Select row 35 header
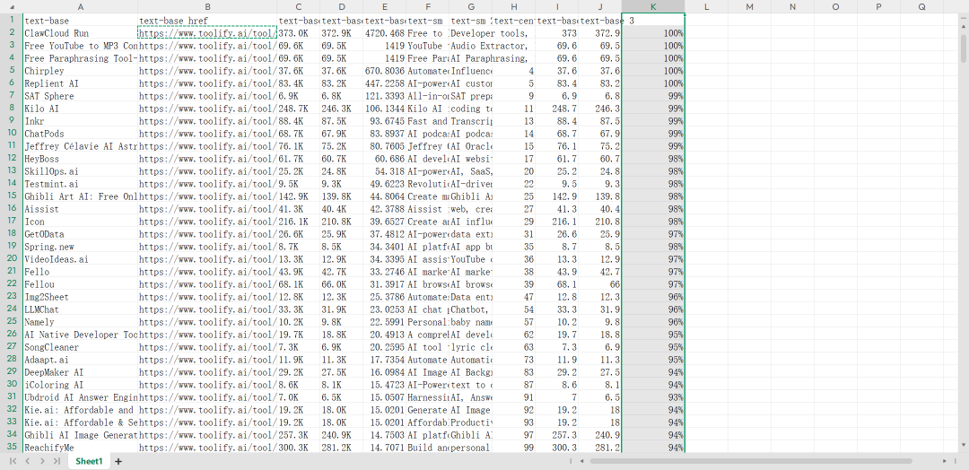 tap(11, 448)
